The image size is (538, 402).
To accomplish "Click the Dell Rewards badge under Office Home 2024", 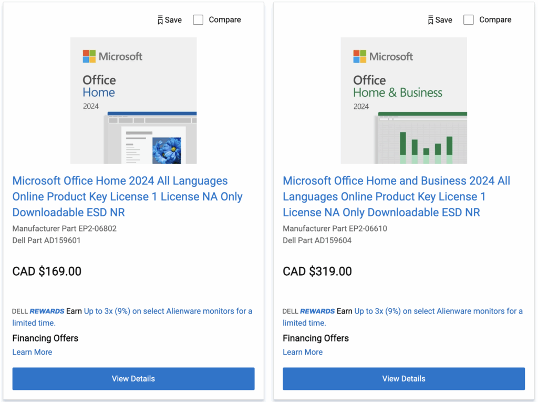I will [x=36, y=311].
